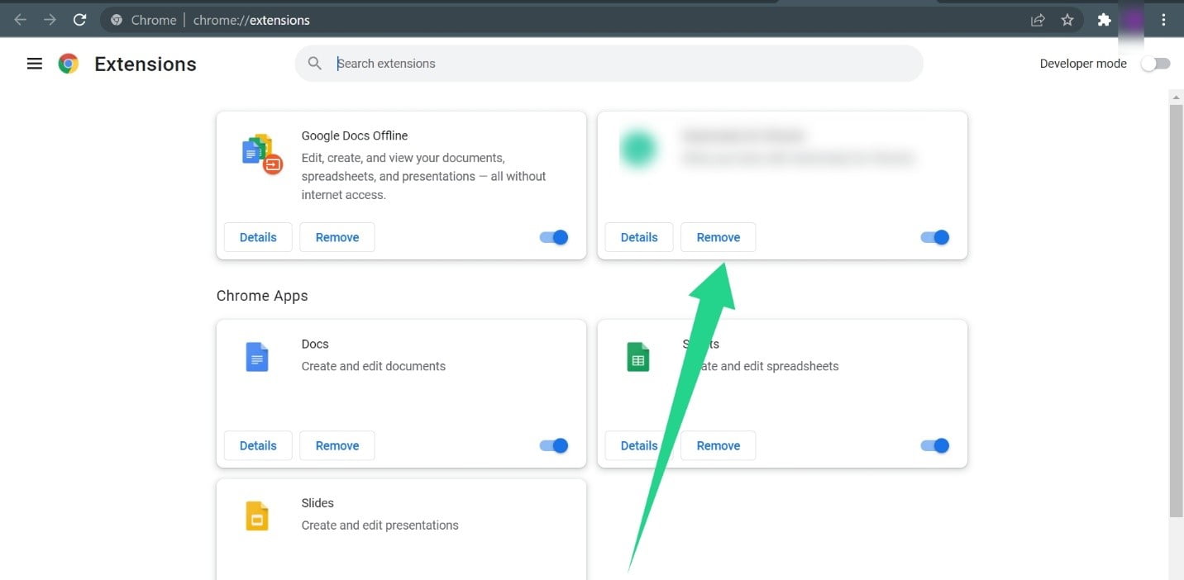Click the Google Docs Offline title text
Image resolution: width=1184 pixels, height=580 pixels.
pos(355,135)
